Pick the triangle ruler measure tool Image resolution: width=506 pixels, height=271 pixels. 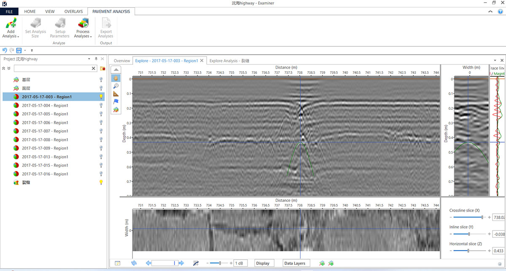point(116,94)
